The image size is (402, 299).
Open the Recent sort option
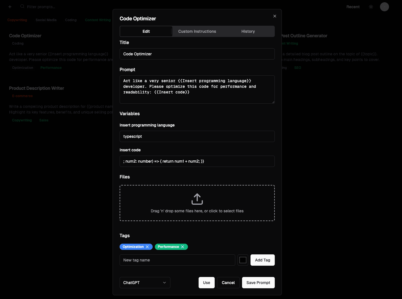click(353, 7)
